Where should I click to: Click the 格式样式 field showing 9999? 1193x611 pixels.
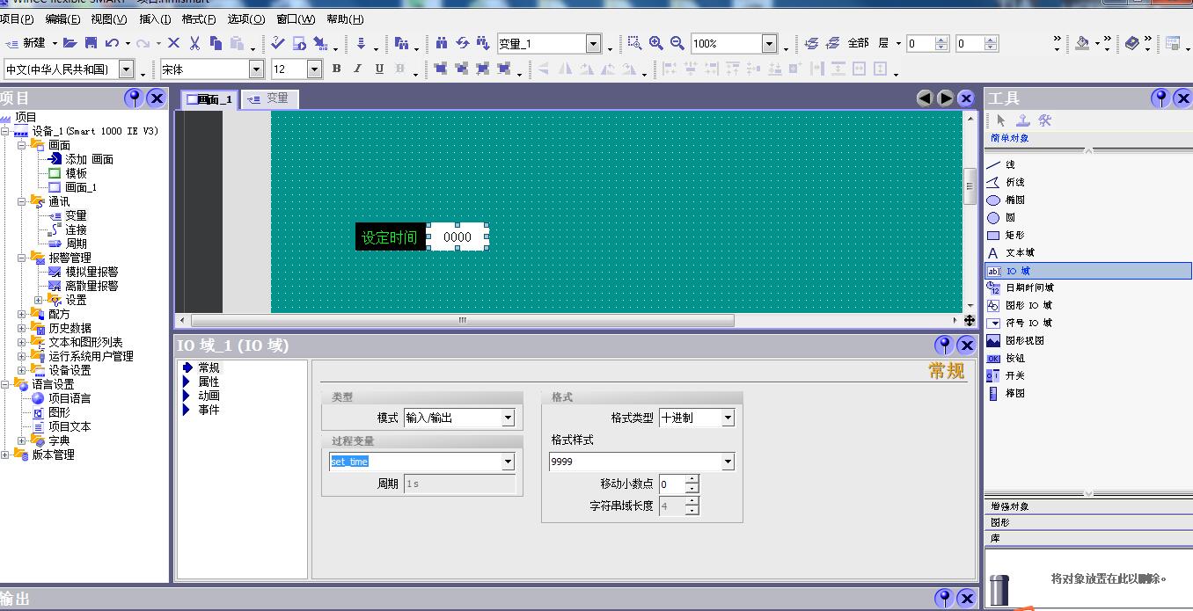pyautogui.click(x=633, y=462)
